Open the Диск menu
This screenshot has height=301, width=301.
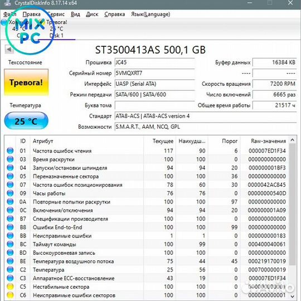point(92,14)
